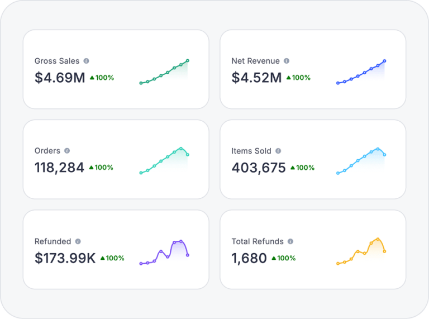The width and height of the screenshot is (429, 319).
Task: Click the 1,680 Total Refunds count
Action: pyautogui.click(x=249, y=258)
